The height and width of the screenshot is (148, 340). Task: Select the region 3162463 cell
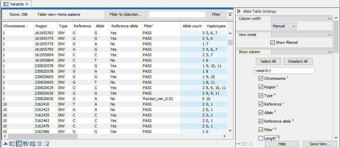(x=45, y=121)
